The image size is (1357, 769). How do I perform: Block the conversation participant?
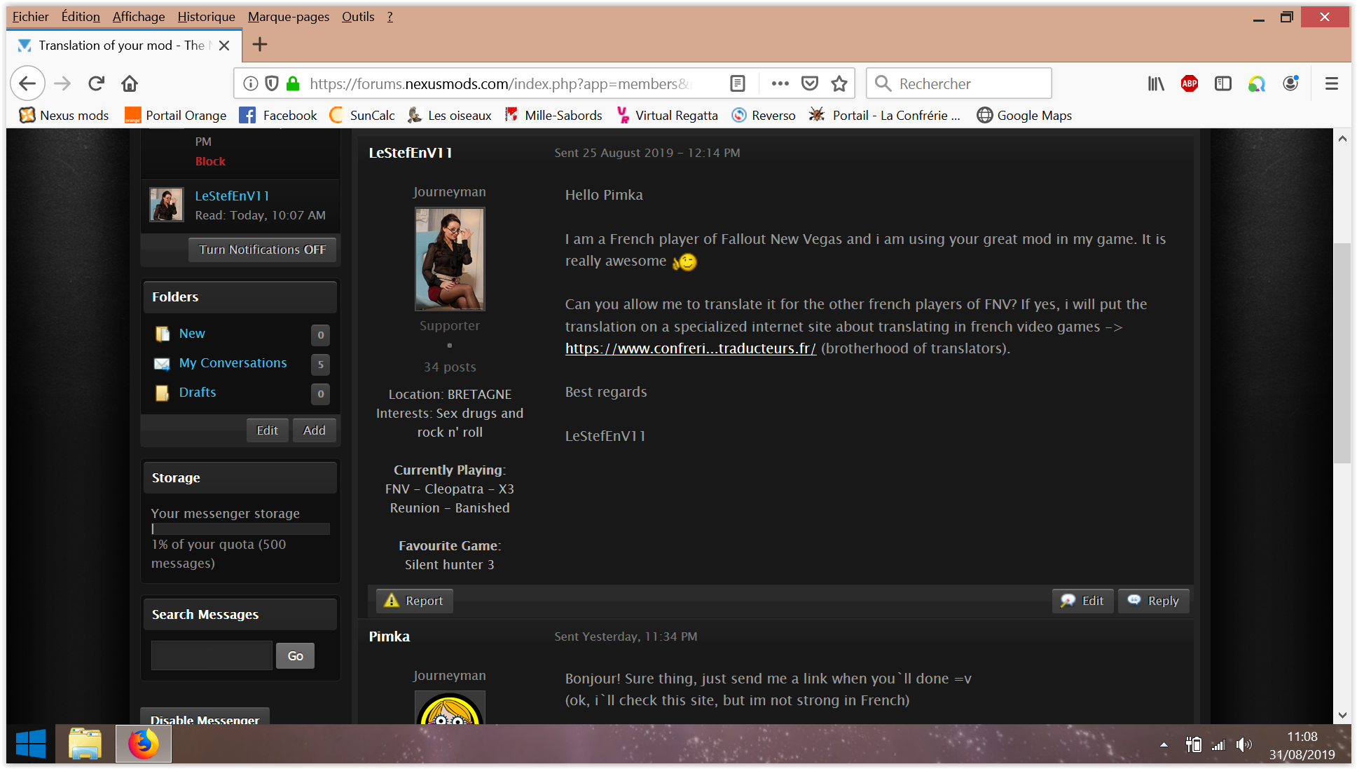[210, 161]
